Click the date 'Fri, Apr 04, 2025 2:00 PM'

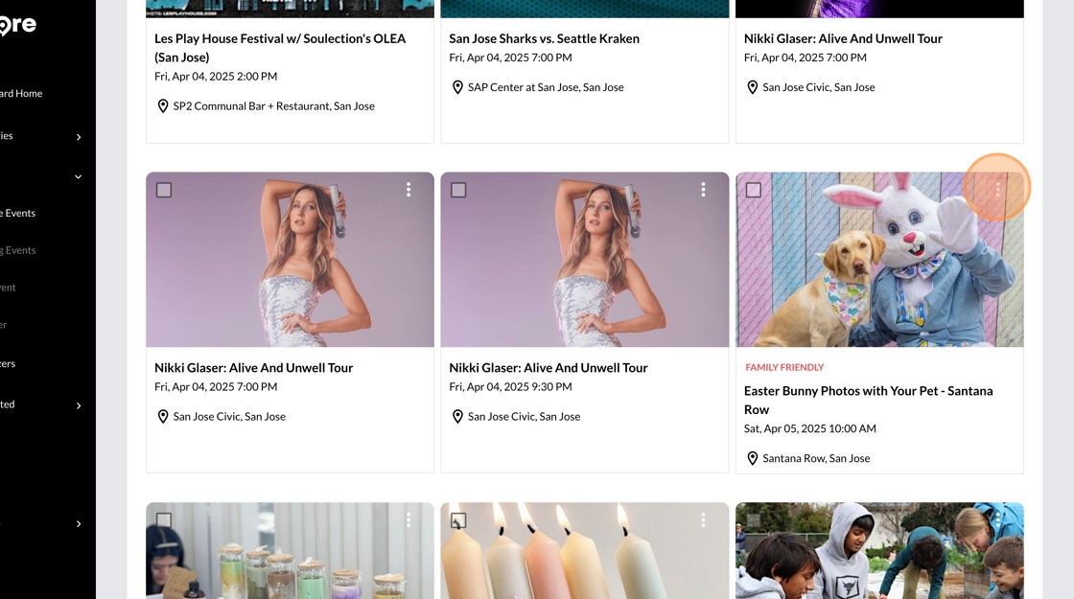click(x=216, y=77)
